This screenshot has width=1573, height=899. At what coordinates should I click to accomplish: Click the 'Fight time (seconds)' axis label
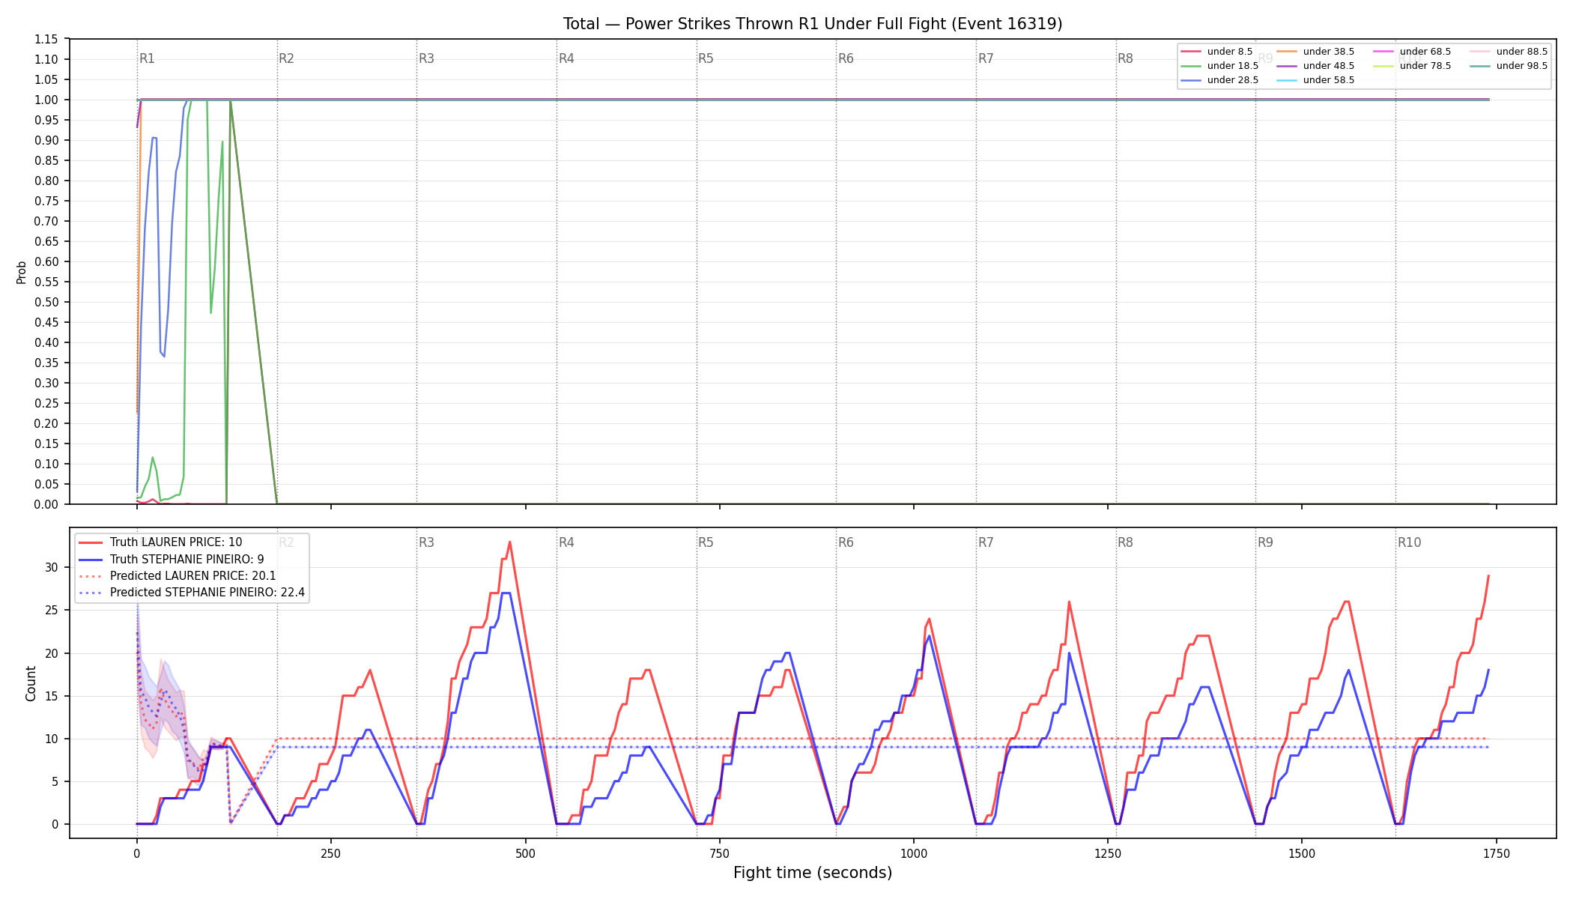(x=813, y=873)
